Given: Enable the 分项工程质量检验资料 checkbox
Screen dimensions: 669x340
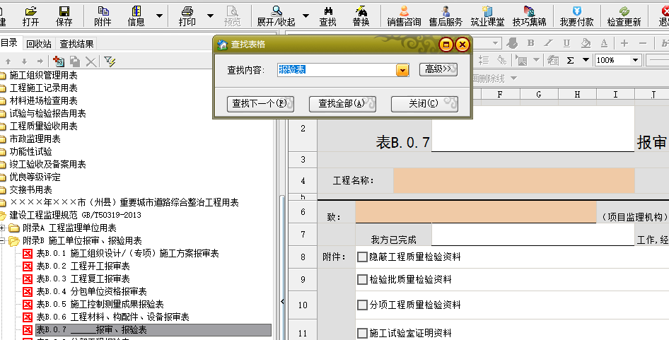Looking at the screenshot, I should (363, 305).
